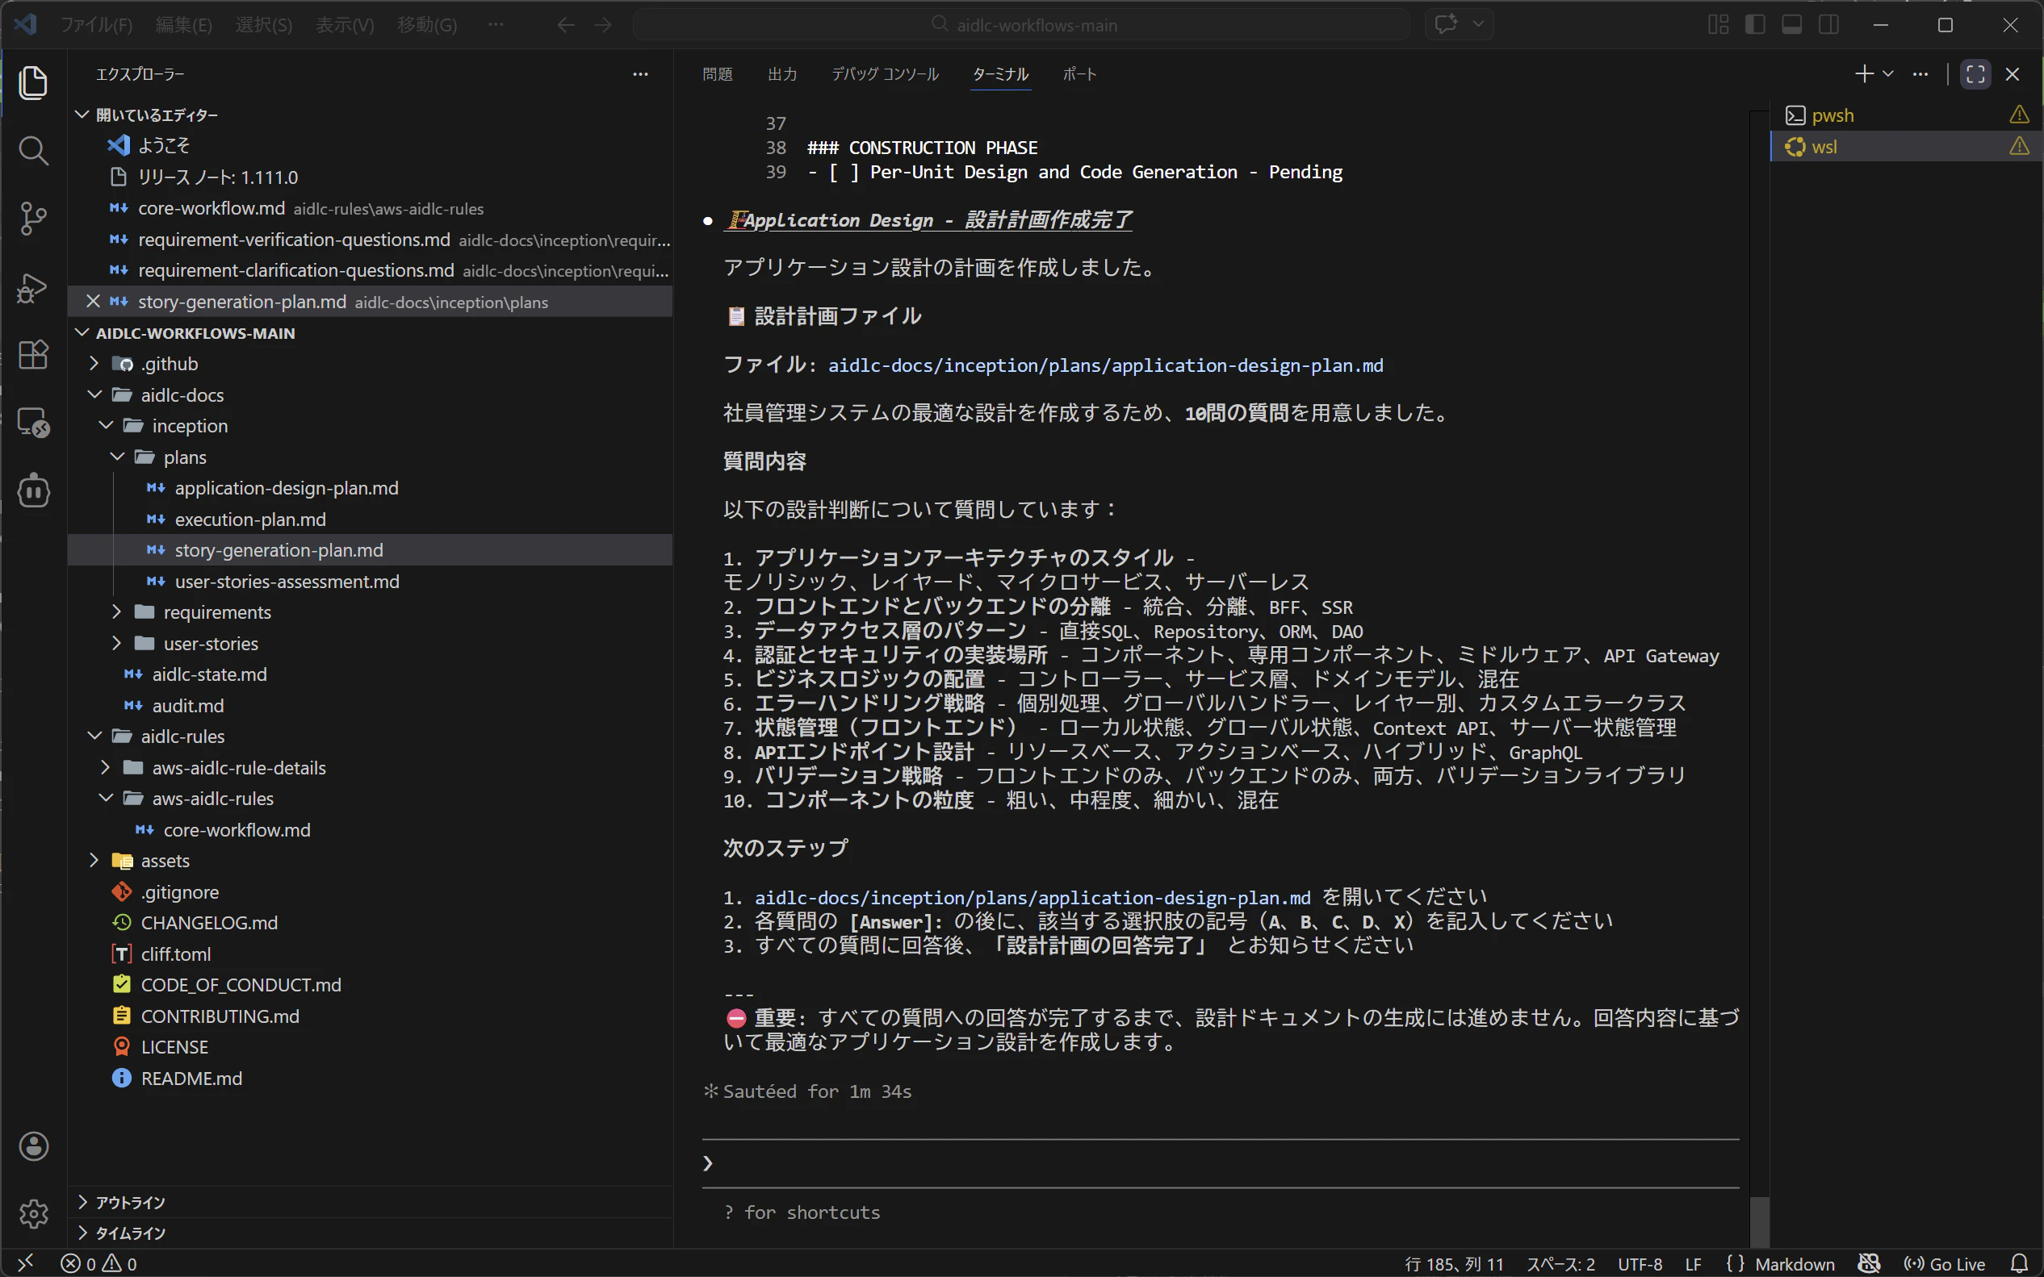The height and width of the screenshot is (1277, 2044).
Task: Go back with the navigation arrow
Action: (565, 25)
